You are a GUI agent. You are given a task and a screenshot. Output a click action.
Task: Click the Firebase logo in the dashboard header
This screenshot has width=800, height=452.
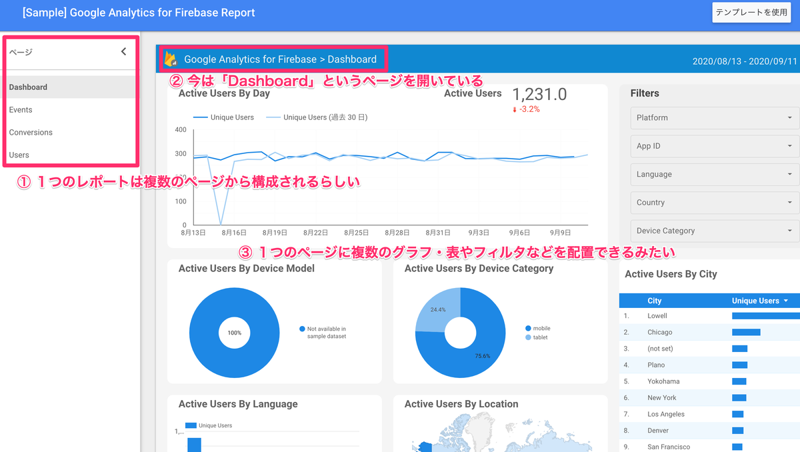coord(171,59)
